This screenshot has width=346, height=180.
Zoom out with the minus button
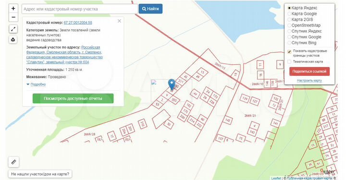13,17
